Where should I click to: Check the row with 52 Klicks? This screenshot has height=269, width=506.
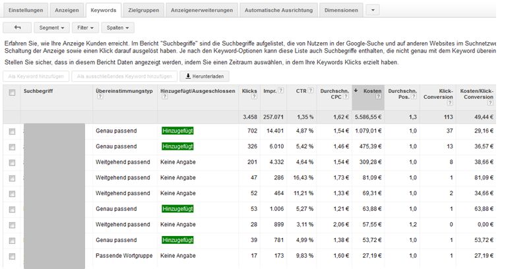(12, 194)
